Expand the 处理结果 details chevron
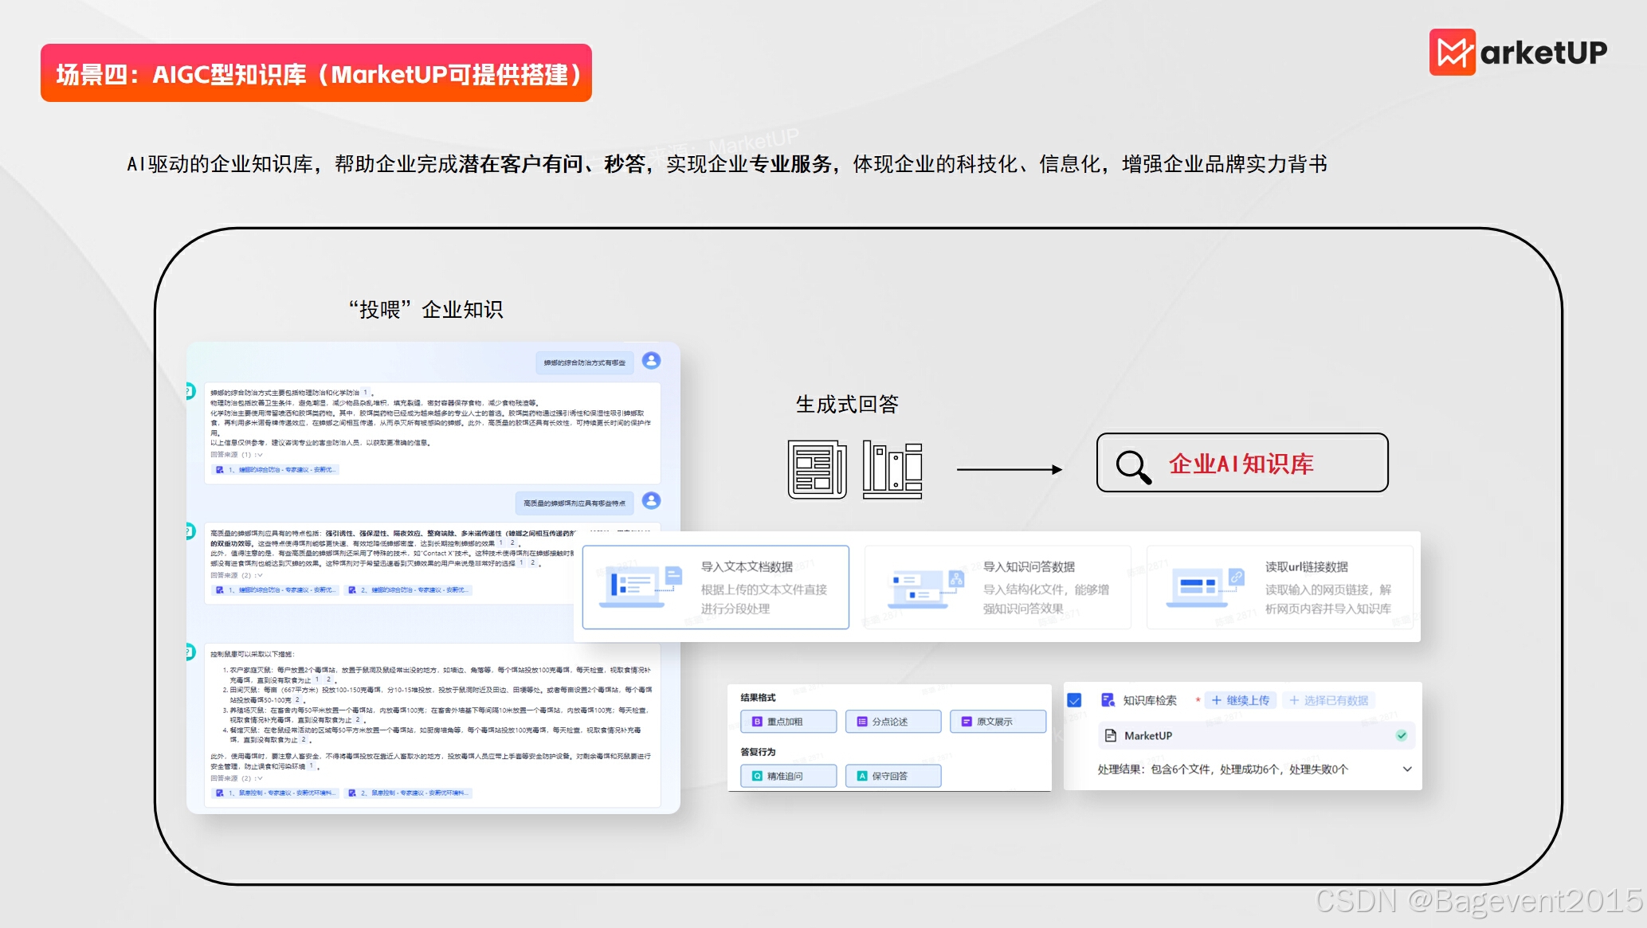 [x=1407, y=769]
